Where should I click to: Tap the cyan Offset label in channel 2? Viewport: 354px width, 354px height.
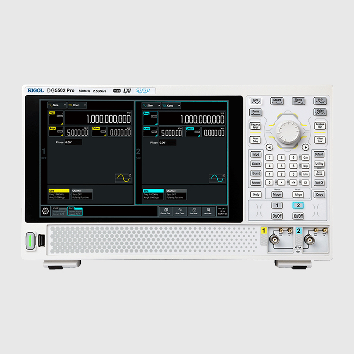[x=190, y=129]
